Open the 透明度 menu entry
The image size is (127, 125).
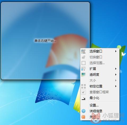[100, 75]
